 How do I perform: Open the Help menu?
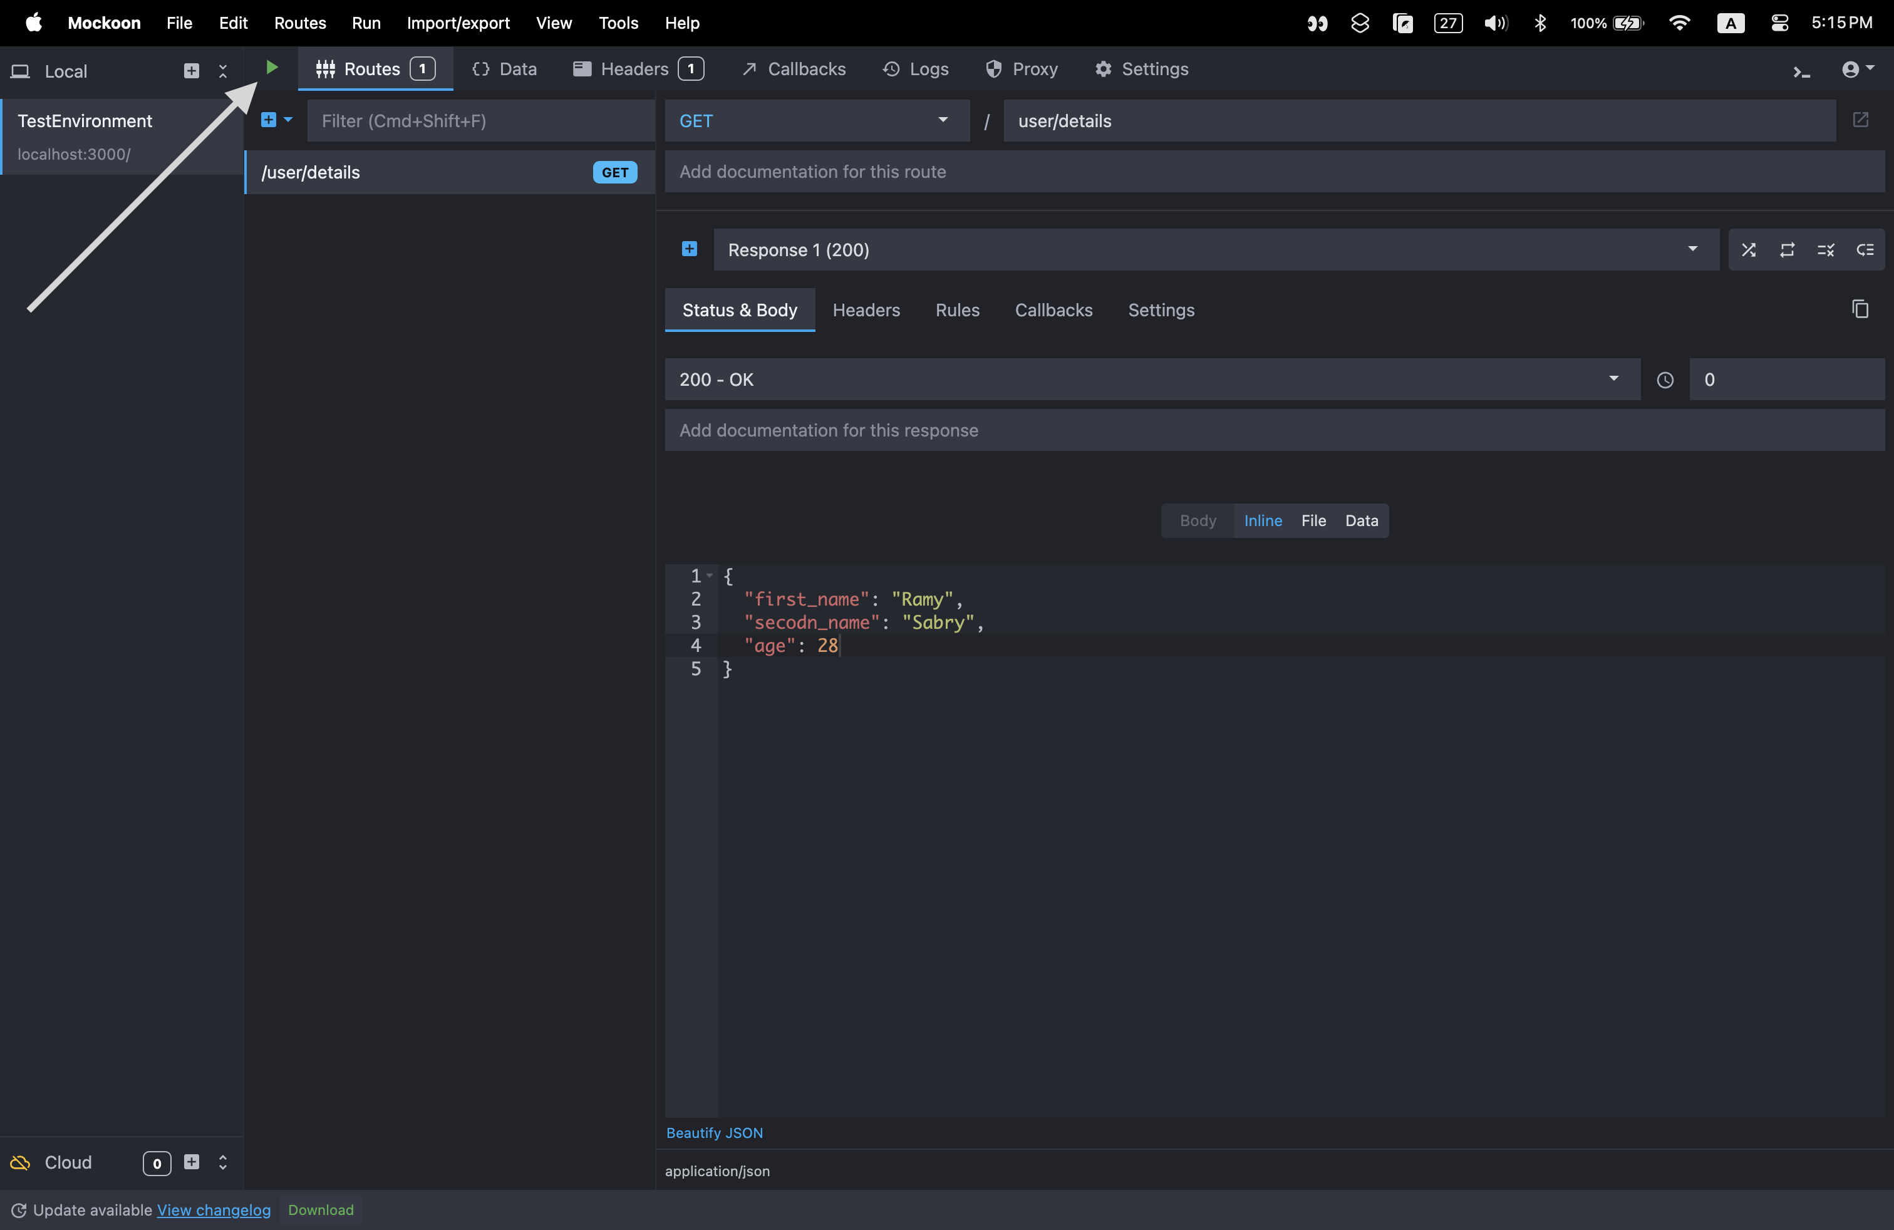coord(682,23)
